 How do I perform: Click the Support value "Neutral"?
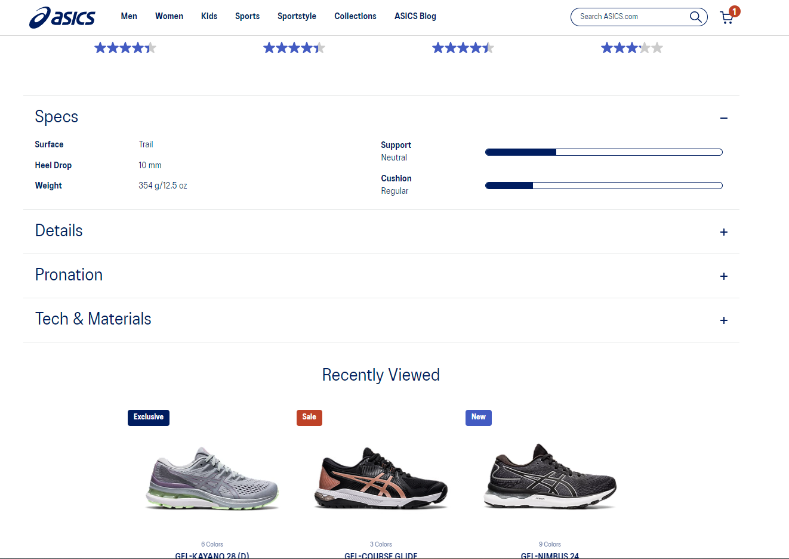(x=394, y=157)
